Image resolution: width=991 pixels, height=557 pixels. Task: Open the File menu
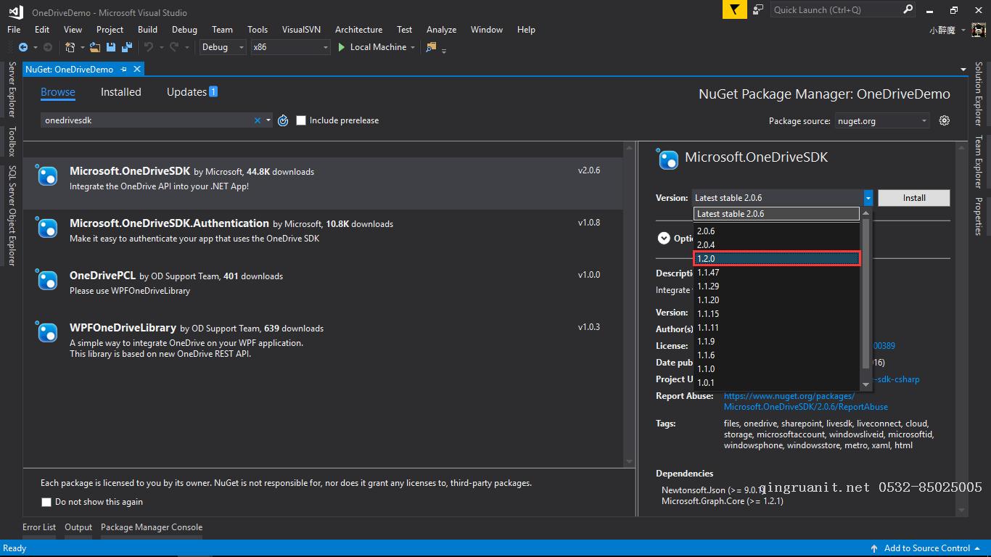14,30
